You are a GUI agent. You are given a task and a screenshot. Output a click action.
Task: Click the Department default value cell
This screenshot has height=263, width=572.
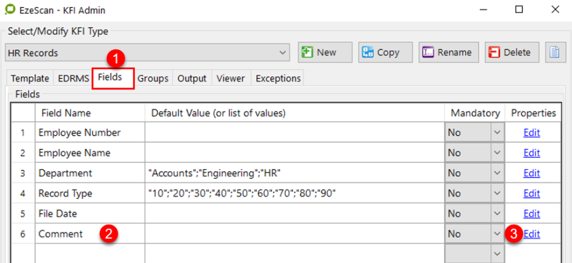point(294,173)
